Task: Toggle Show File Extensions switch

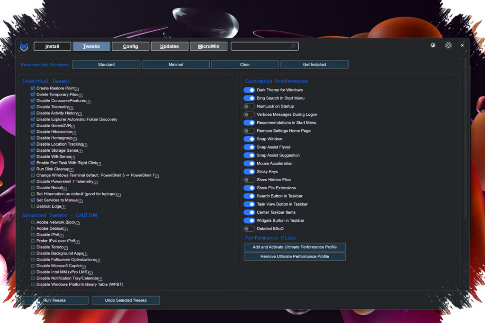Action: tap(249, 188)
